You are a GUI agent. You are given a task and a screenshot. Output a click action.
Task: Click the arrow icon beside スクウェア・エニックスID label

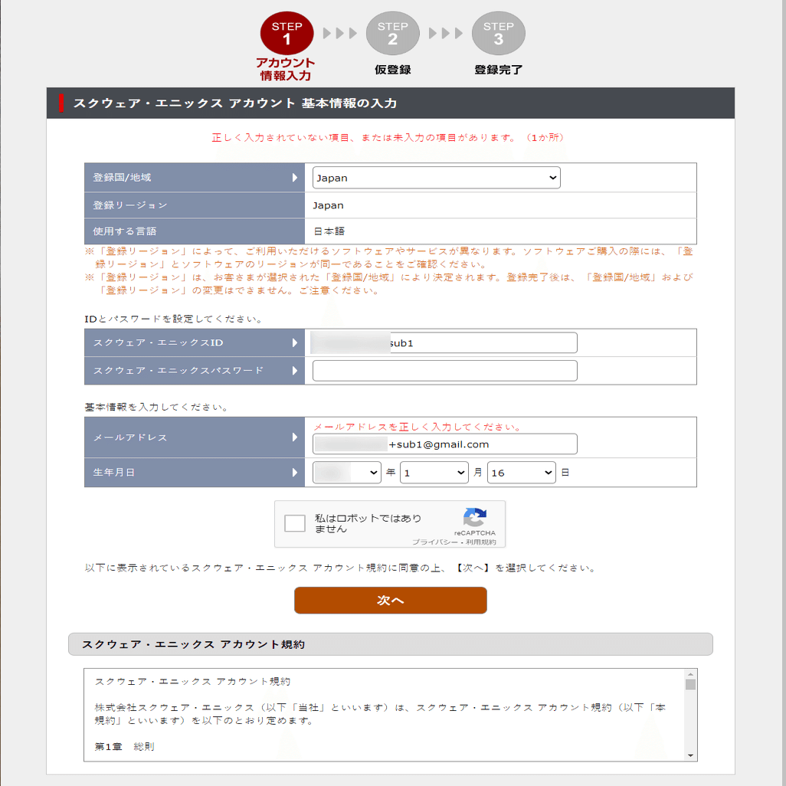click(295, 343)
